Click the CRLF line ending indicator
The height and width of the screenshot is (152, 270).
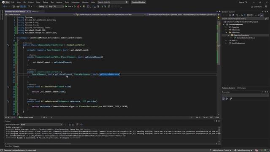[217, 117]
